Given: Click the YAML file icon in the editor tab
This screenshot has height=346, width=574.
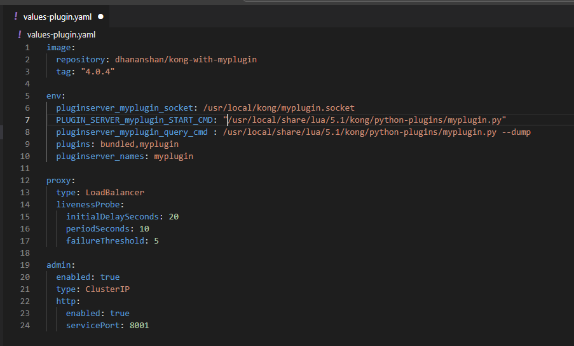Looking at the screenshot, I should tap(15, 17).
